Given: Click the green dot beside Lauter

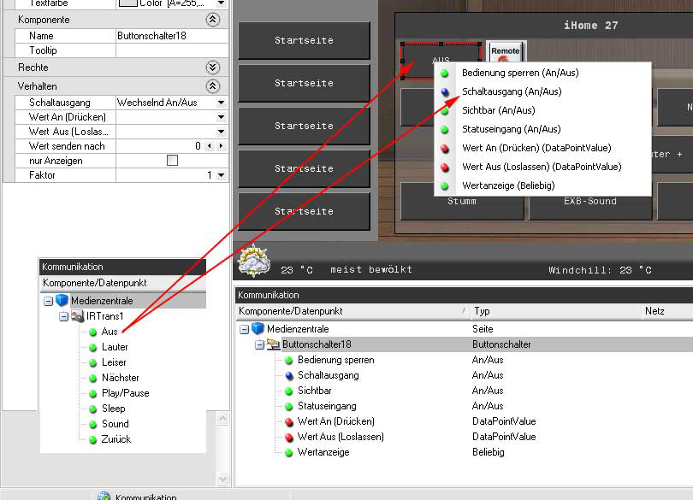Looking at the screenshot, I should coord(92,347).
